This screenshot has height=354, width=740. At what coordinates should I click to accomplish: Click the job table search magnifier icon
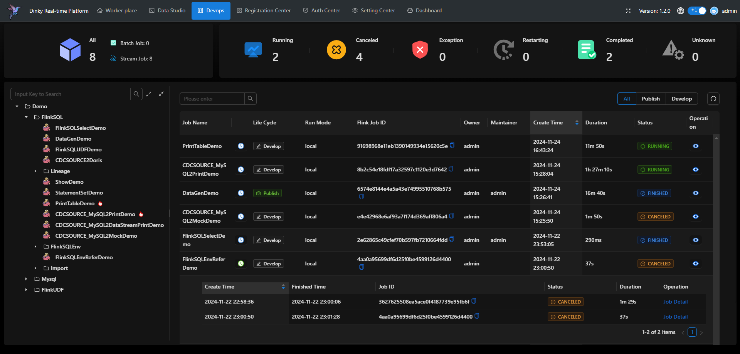251,99
